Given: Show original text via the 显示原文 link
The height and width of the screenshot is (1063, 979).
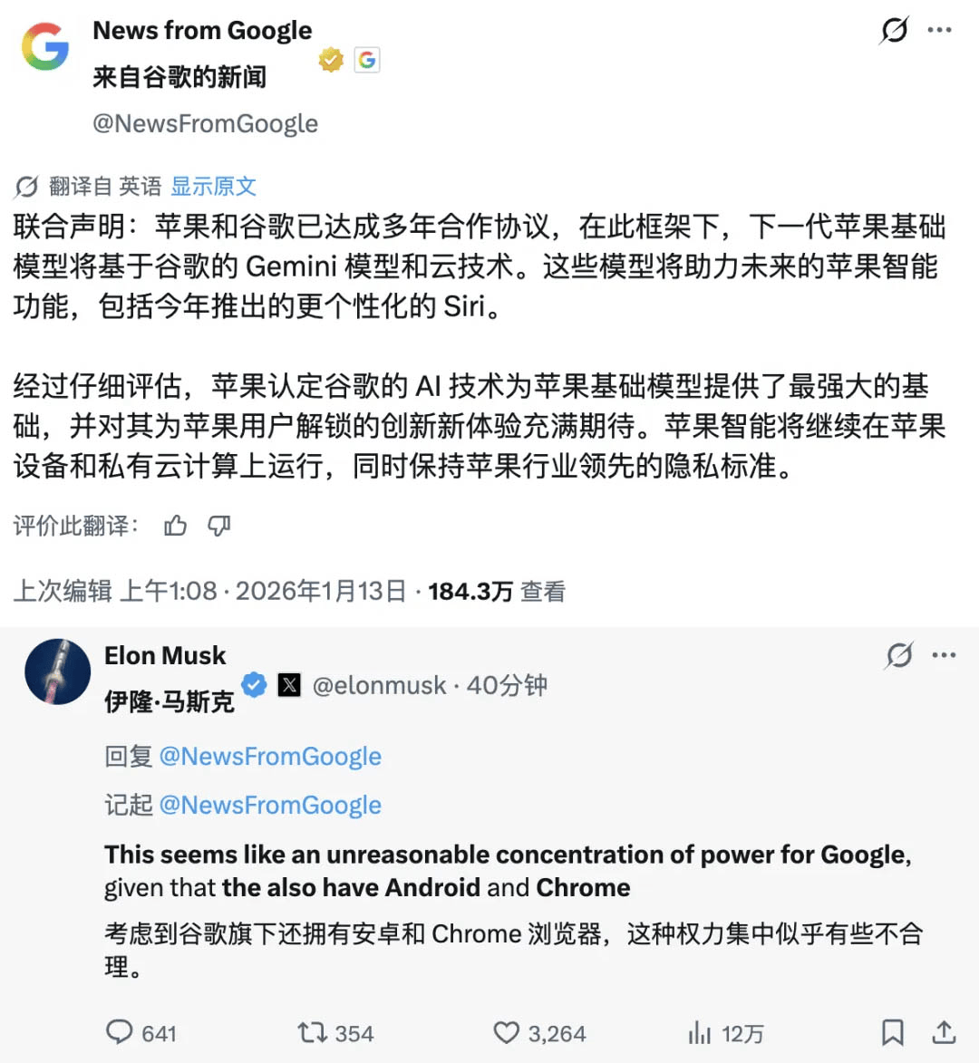Looking at the screenshot, I should (x=214, y=186).
